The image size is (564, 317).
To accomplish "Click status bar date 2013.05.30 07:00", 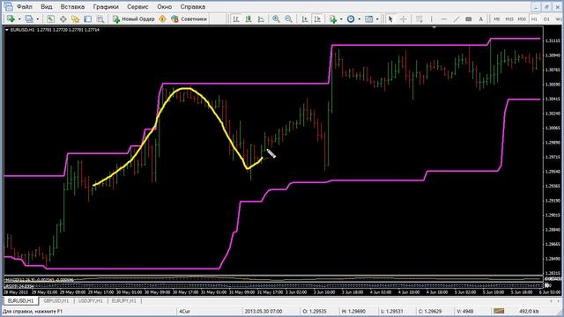I will [x=263, y=311].
